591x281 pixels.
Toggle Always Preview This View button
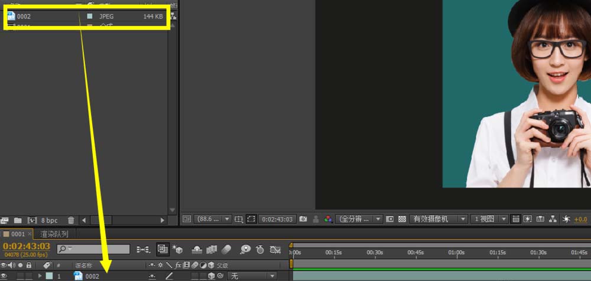[187, 219]
